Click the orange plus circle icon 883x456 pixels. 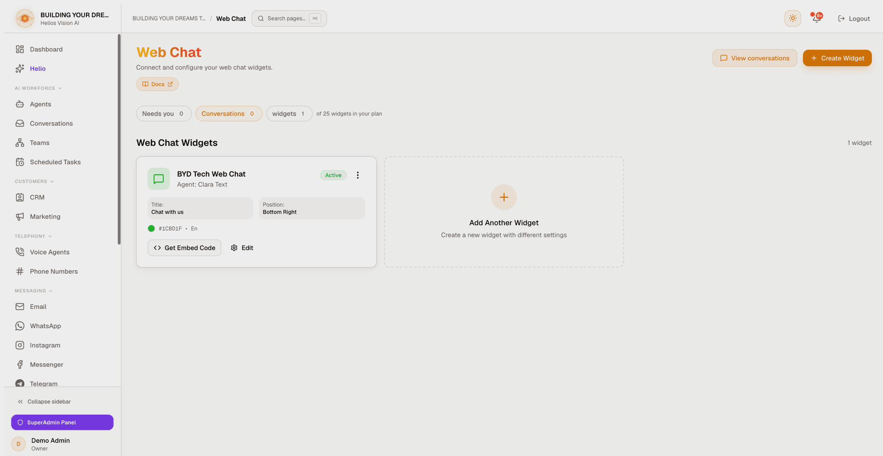pyautogui.click(x=504, y=197)
